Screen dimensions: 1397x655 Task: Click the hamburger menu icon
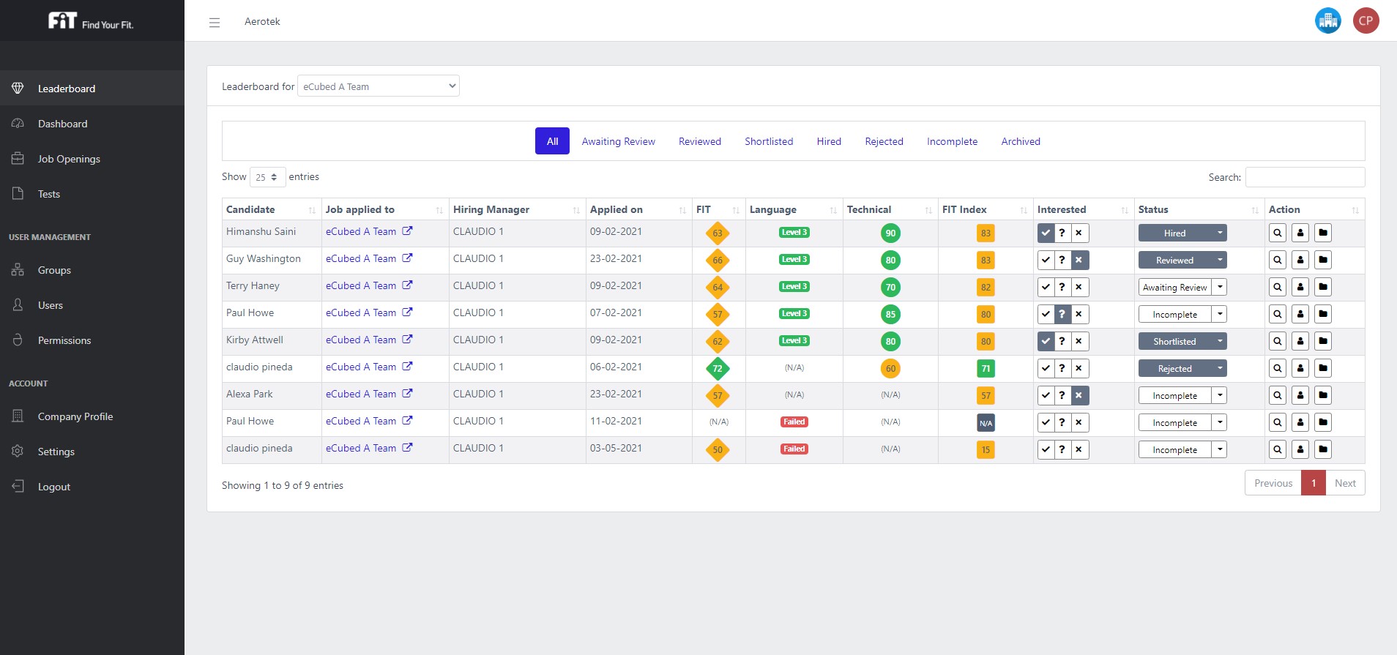[215, 23]
